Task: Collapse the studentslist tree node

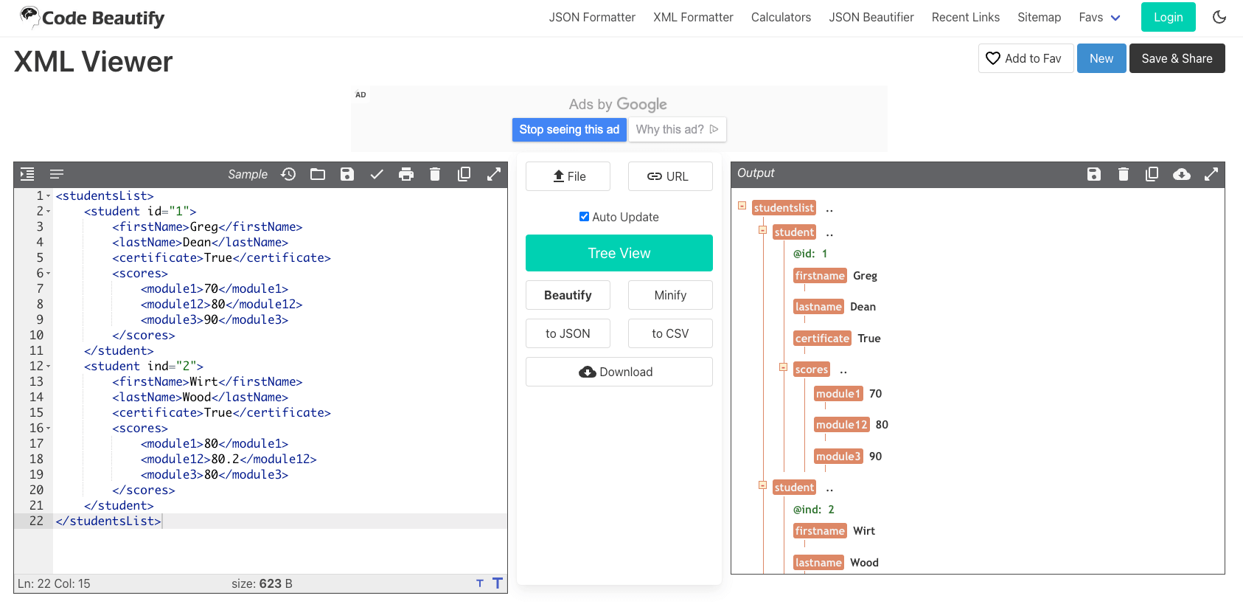Action: tap(742, 207)
